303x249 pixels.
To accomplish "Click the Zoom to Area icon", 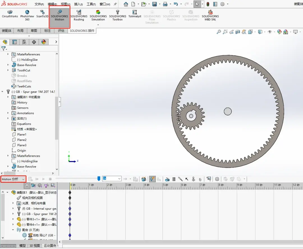I will 225,32.
